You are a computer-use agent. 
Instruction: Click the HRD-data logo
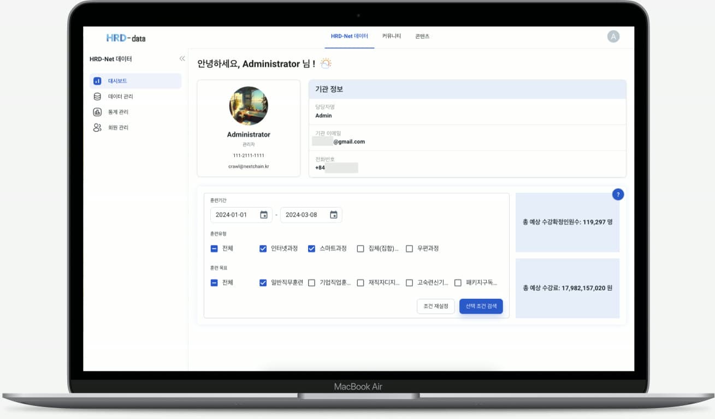126,38
